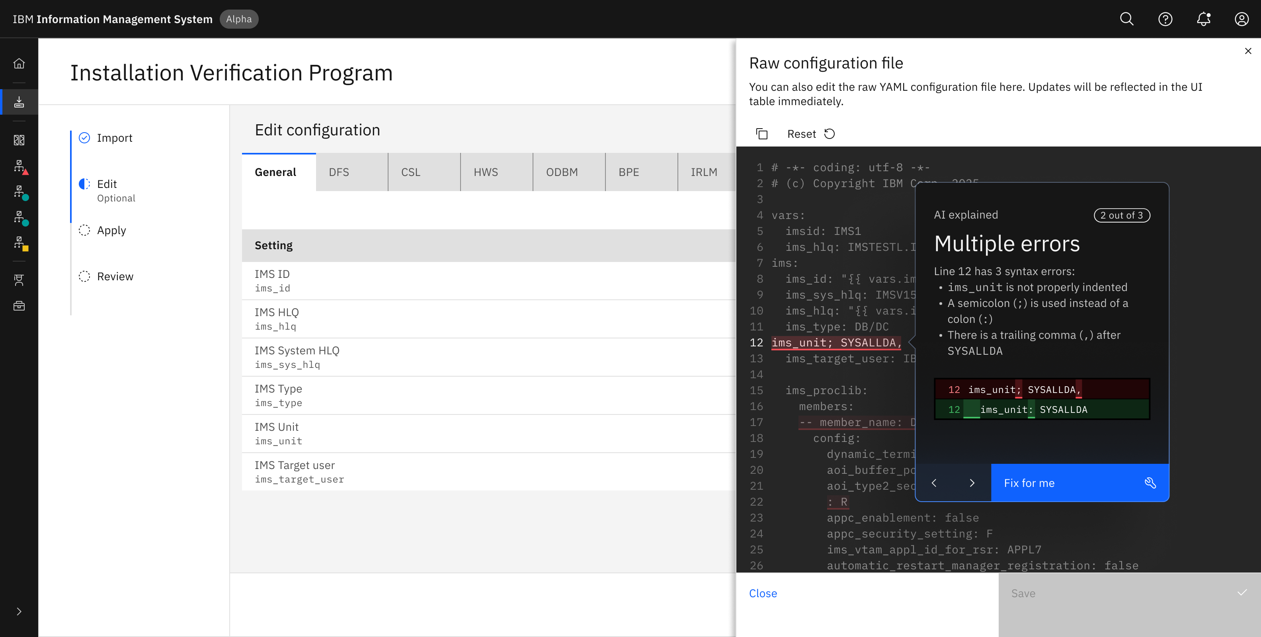Screen dimensions: 1261x637
Task: Select the IMS ID setting row
Action: [x=488, y=281]
